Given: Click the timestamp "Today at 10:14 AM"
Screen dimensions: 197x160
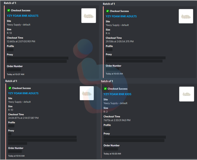Looking at the screenshot, I should point(16,156).
